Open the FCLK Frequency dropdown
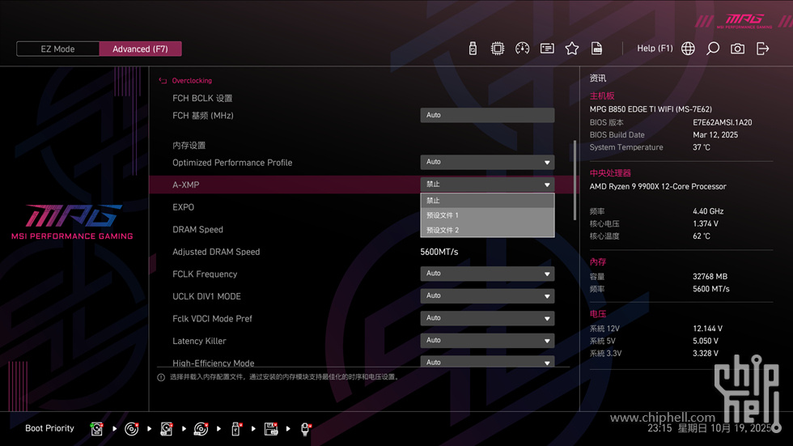Screen dimensions: 793x446 [487, 274]
